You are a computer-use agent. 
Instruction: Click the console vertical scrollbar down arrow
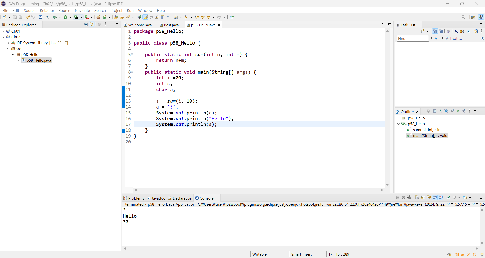tap(482, 243)
